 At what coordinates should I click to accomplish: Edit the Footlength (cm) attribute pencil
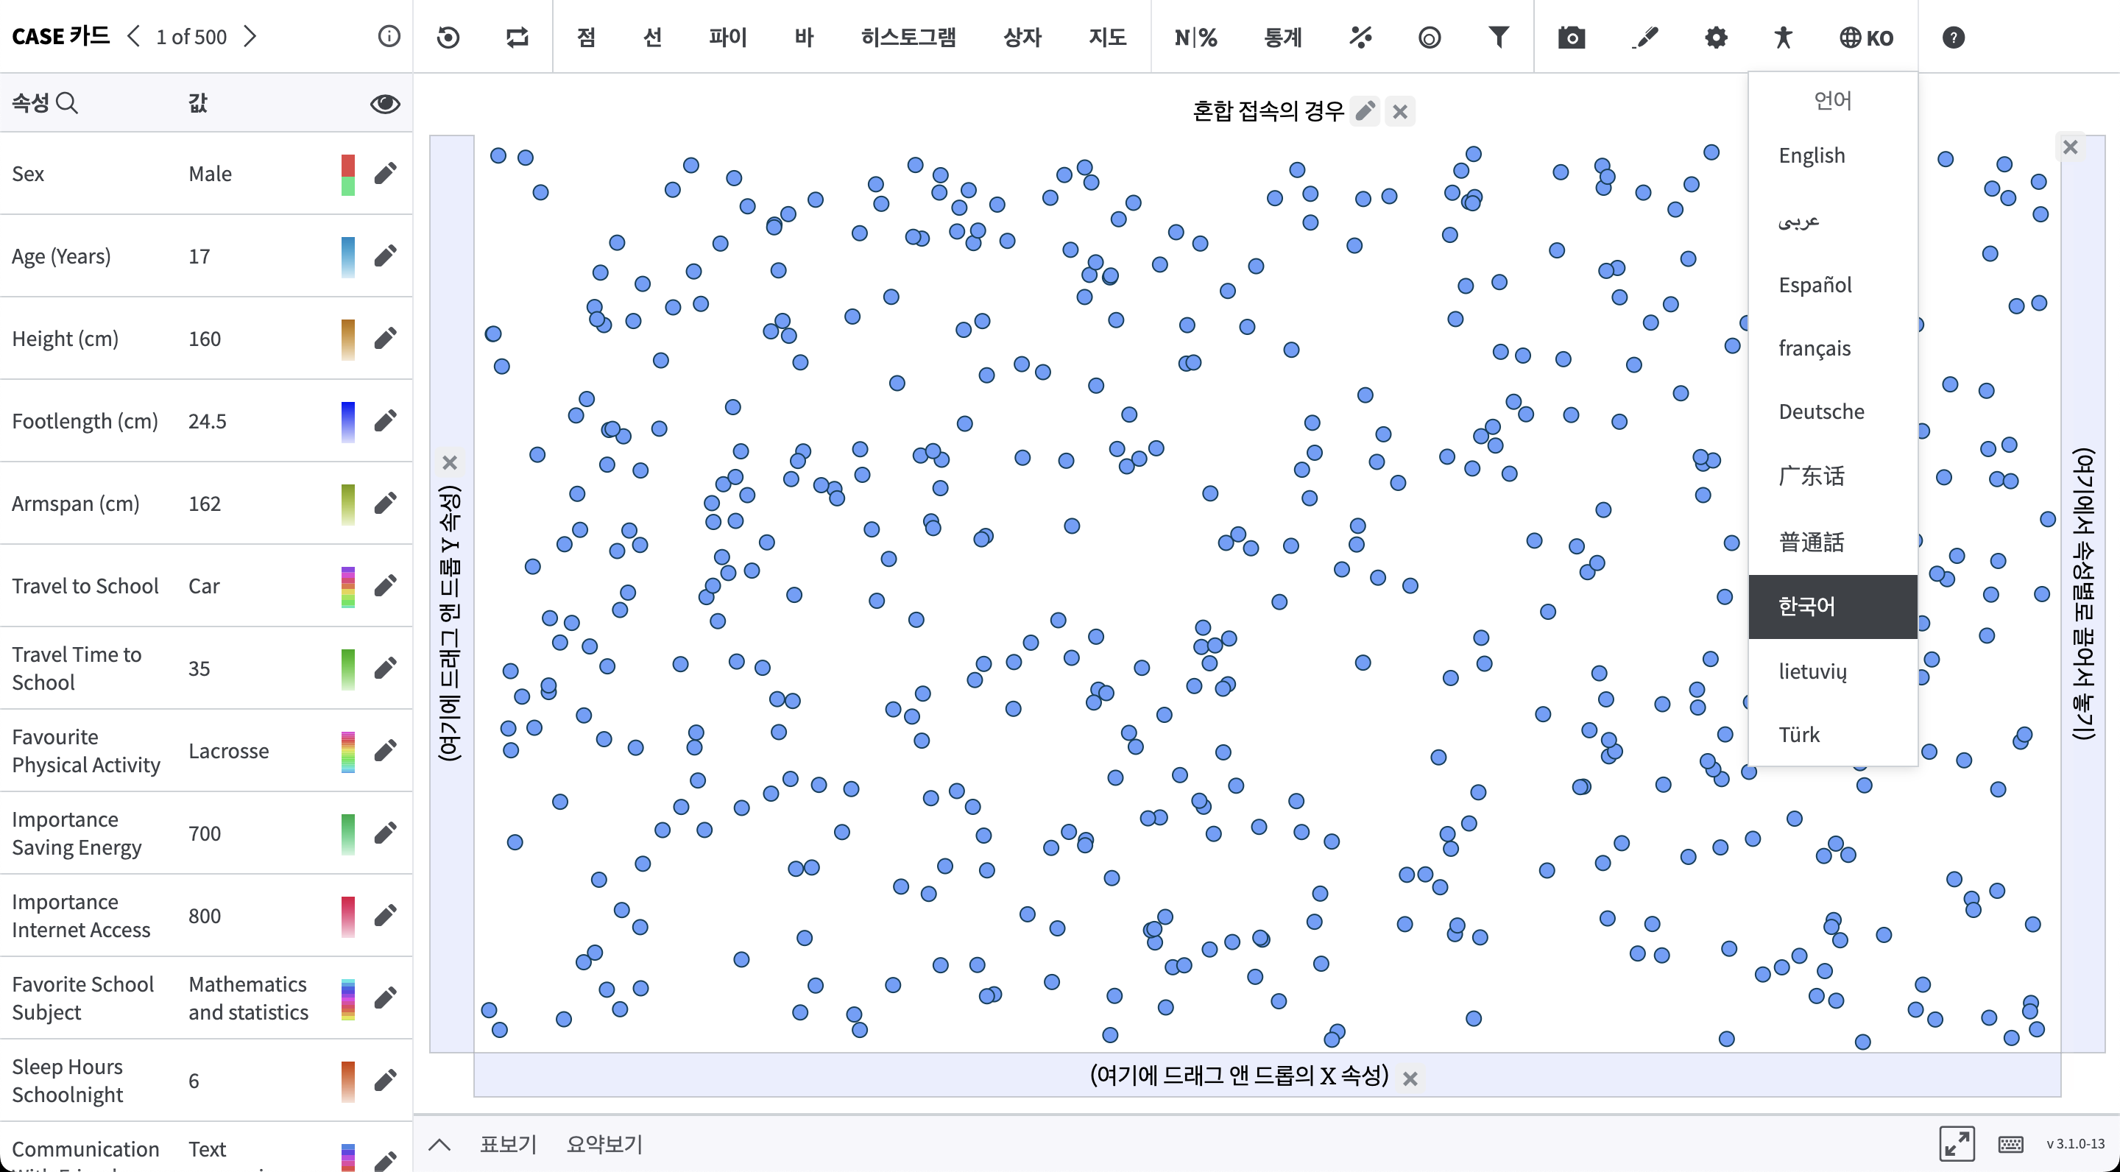click(385, 420)
